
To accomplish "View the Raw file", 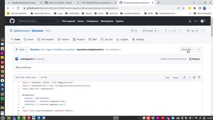I will (167, 78).
